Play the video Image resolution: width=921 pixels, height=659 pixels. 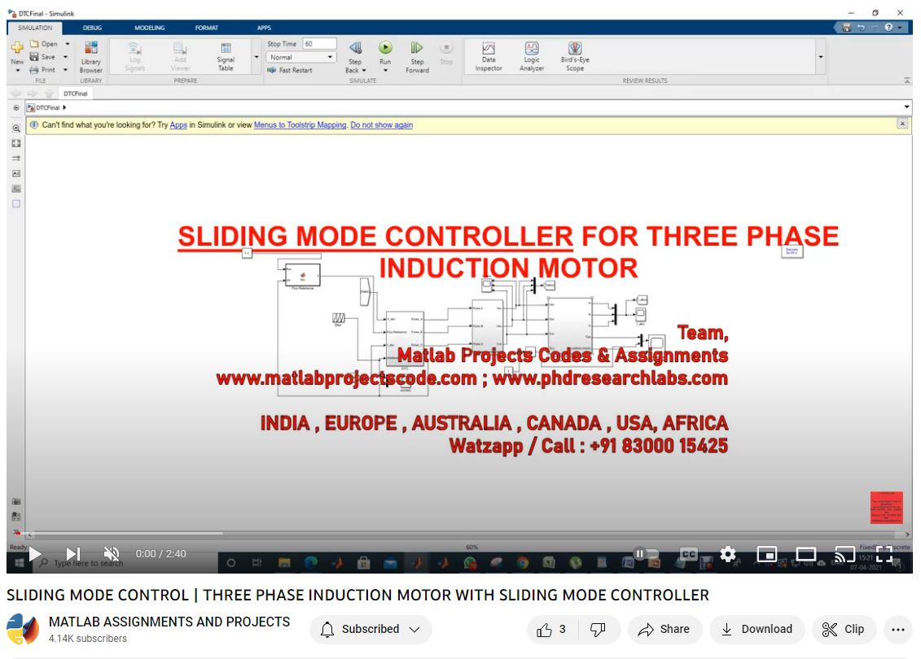tap(35, 554)
